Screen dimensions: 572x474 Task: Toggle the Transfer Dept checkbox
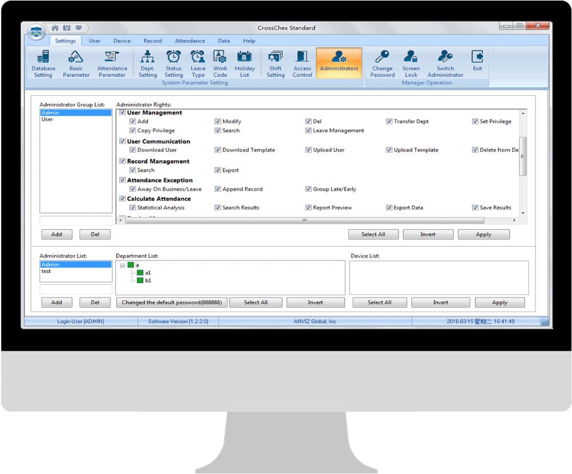click(x=389, y=121)
